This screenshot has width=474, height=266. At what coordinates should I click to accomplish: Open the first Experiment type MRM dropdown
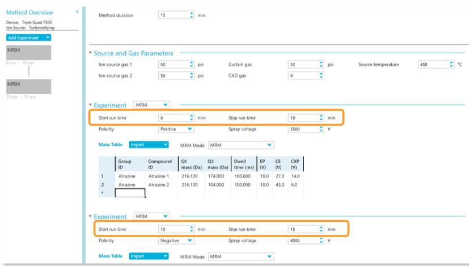pyautogui.click(x=151, y=105)
